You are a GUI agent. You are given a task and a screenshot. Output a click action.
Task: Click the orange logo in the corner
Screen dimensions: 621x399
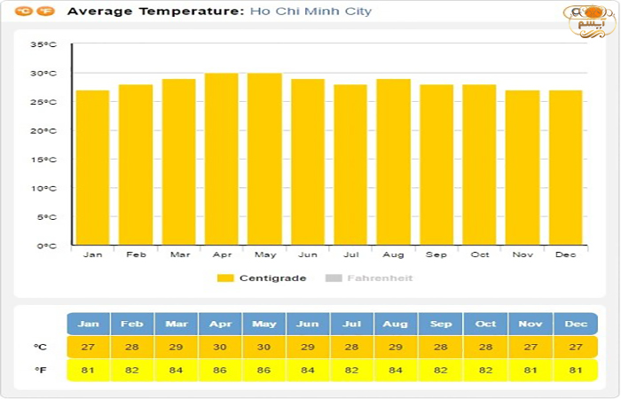[x=592, y=20]
